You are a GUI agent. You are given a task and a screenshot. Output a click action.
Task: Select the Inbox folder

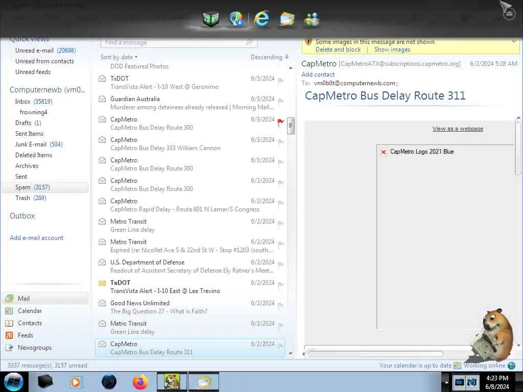pyautogui.click(x=34, y=102)
